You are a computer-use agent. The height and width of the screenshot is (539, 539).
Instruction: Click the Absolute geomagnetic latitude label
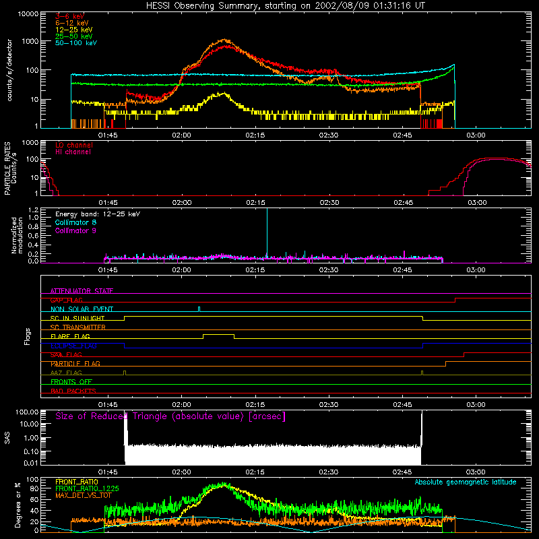[466, 482]
